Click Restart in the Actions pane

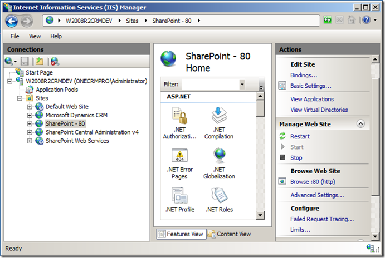click(300, 136)
